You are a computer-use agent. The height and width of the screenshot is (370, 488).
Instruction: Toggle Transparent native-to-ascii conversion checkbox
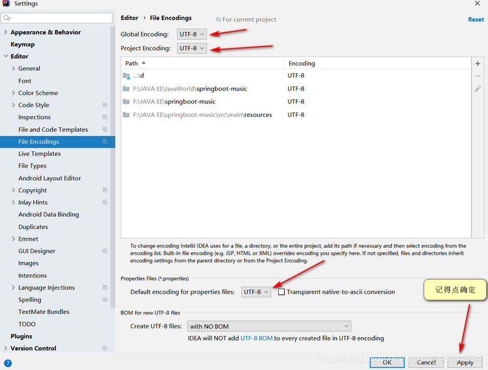[x=281, y=292]
